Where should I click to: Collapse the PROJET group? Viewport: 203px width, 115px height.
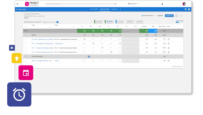26,35
